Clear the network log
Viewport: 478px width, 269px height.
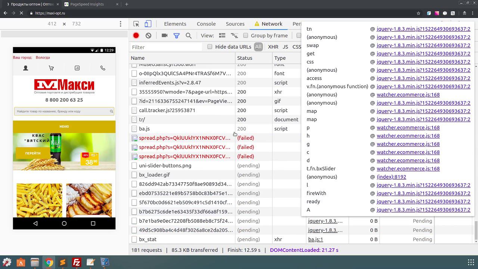[148, 35]
